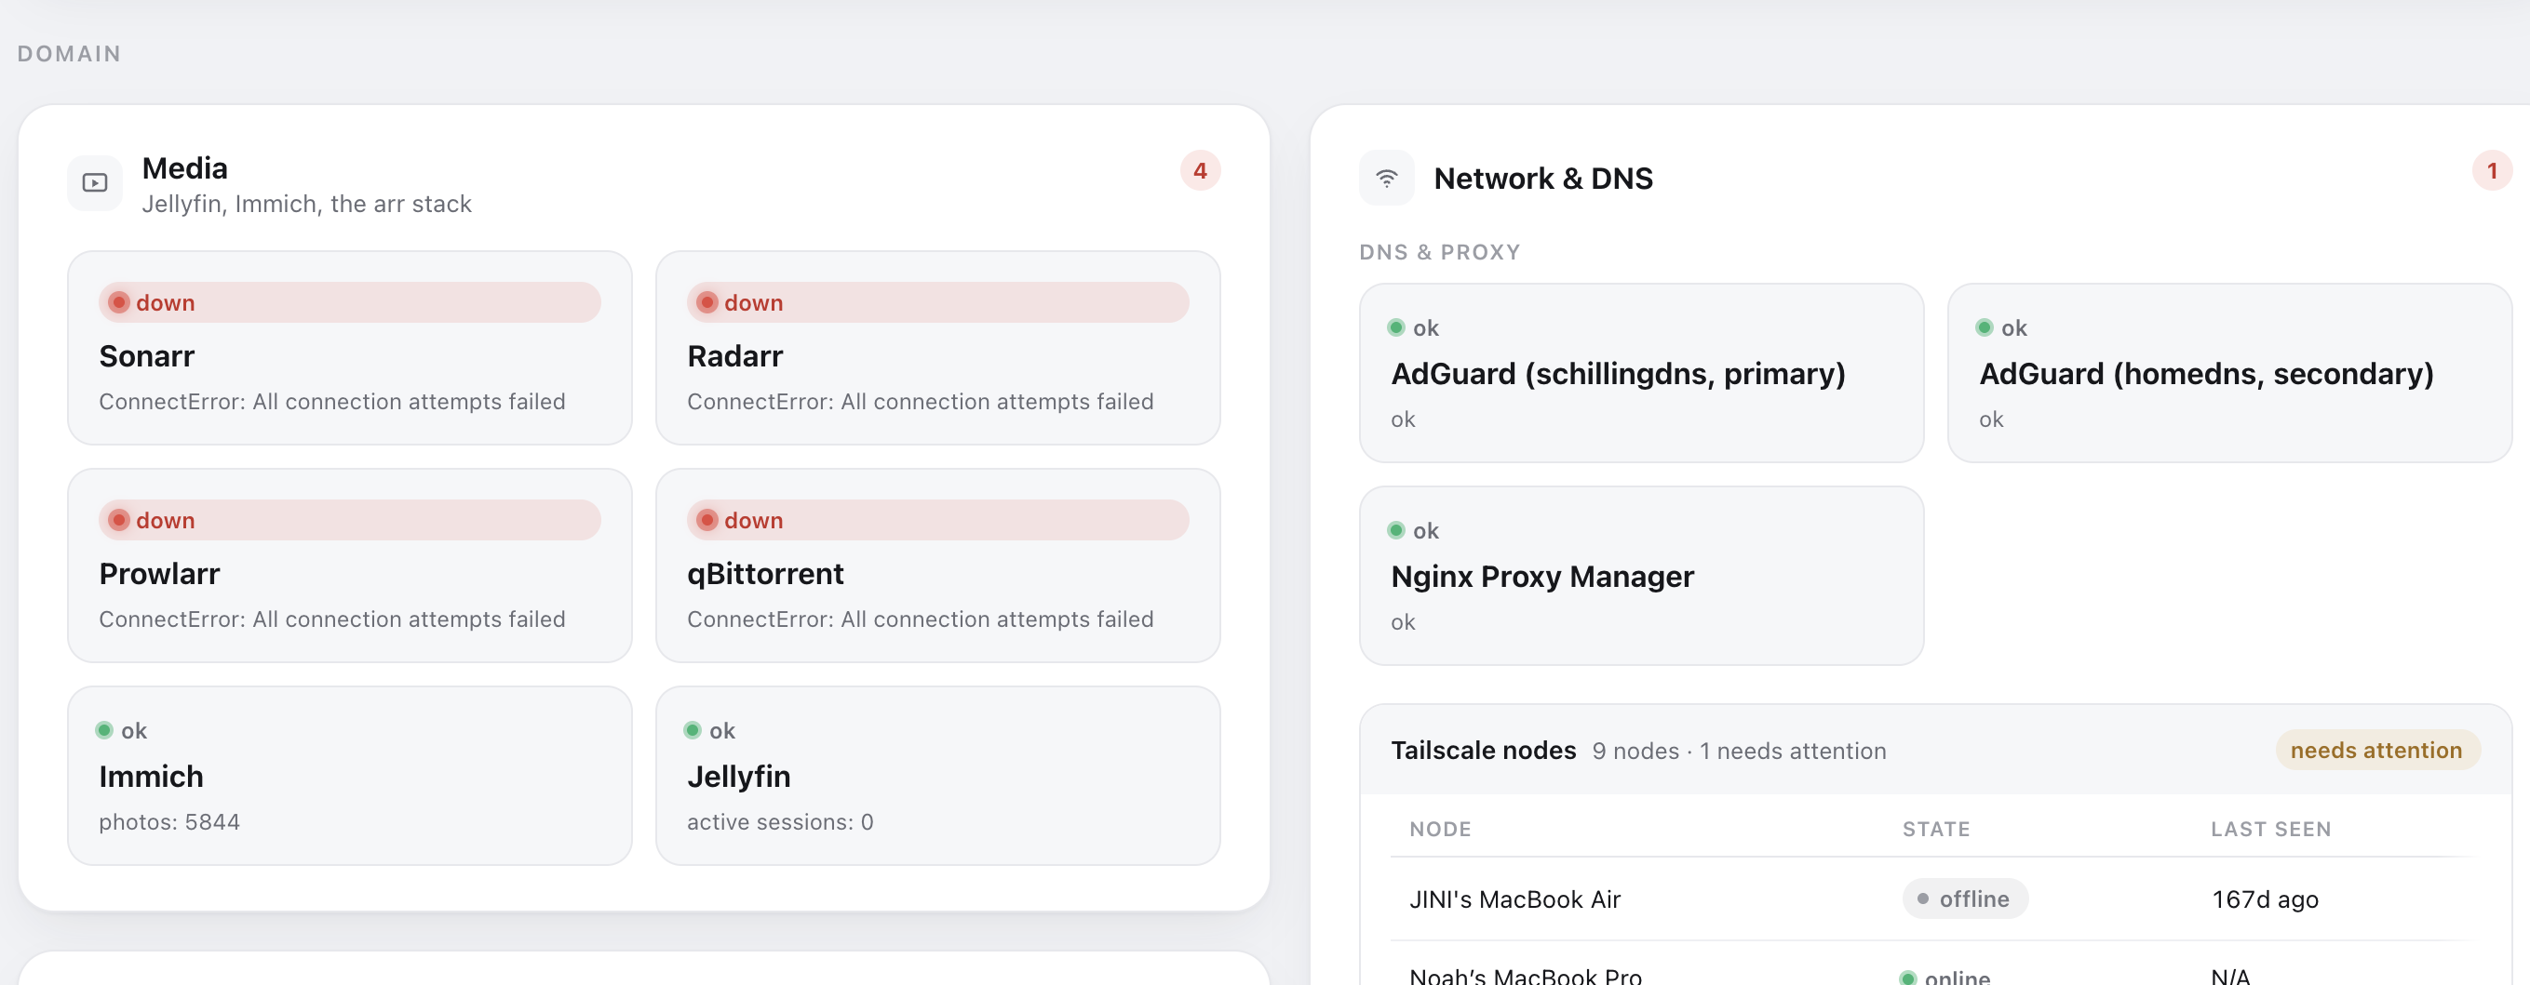Open Nginx Proxy Manager card

(x=1641, y=576)
